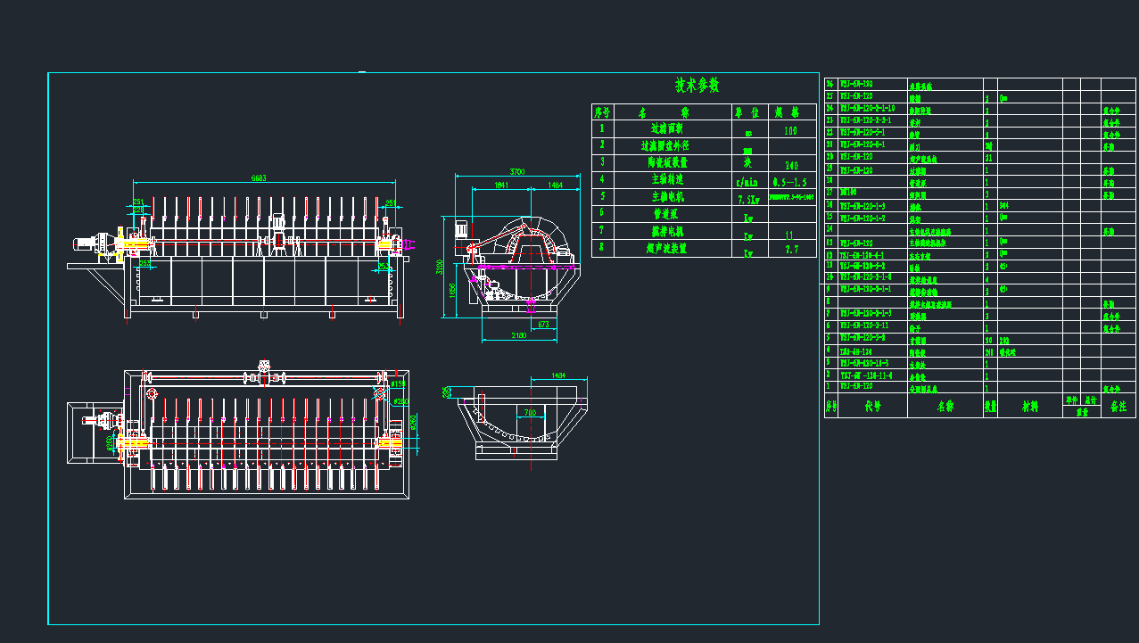Click code 'TSJ-GW-120-1-3' in row 16
This screenshot has width=1139, height=643.
[x=862, y=205]
